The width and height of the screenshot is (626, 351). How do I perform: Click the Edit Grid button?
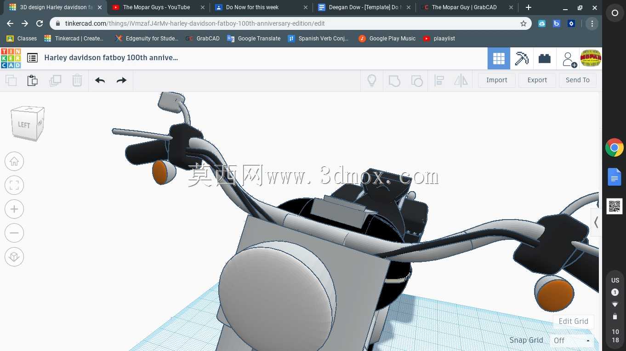pos(574,321)
